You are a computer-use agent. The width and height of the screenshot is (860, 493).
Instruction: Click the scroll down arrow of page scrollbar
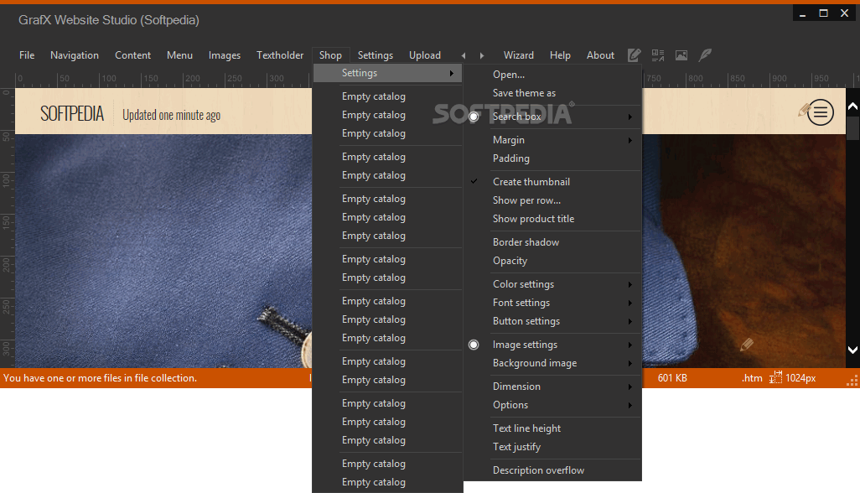click(x=852, y=350)
